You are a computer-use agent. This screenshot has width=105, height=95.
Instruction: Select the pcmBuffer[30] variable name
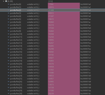click(x=16, y=93)
